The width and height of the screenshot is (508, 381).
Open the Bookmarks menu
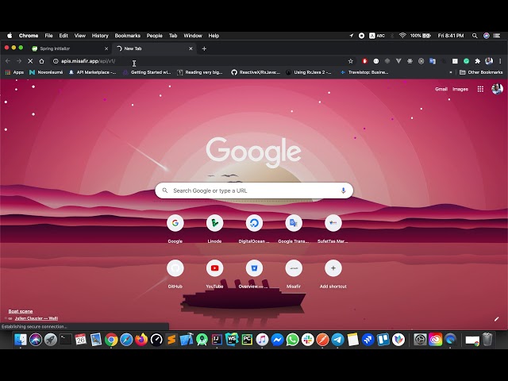tap(127, 36)
